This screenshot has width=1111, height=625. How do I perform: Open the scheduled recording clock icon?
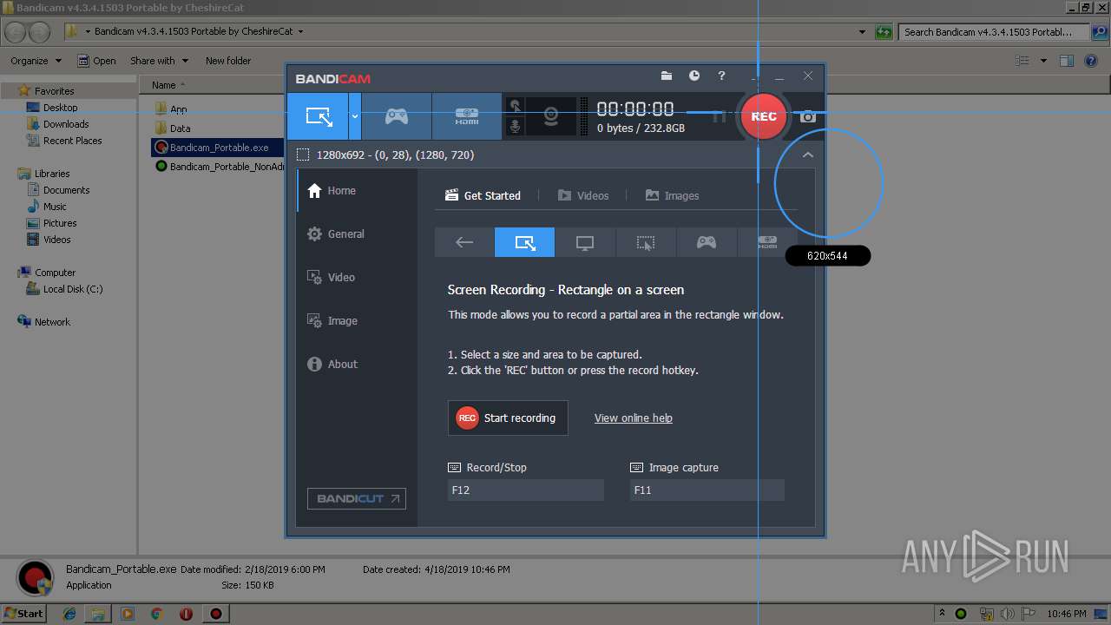coord(694,76)
